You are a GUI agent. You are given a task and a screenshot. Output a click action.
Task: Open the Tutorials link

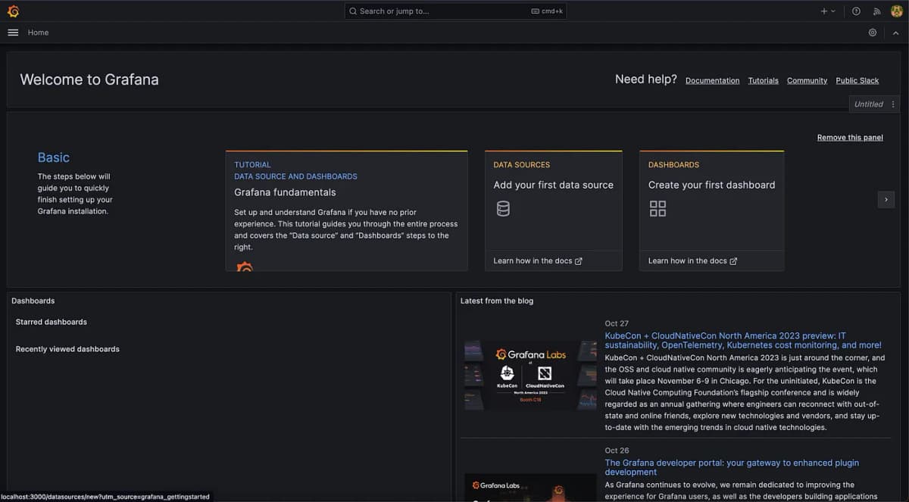coord(763,80)
